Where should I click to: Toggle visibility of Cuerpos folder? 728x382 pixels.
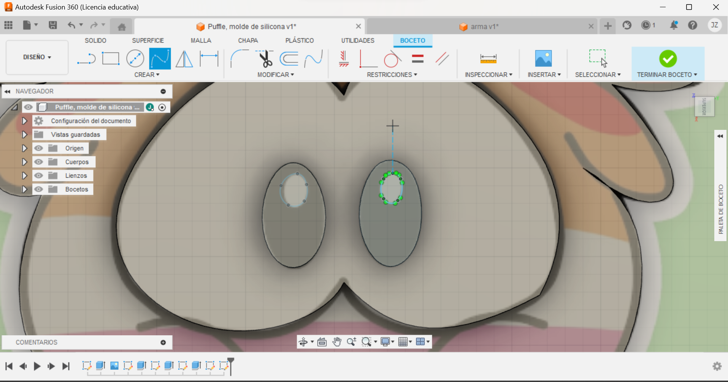[38, 162]
